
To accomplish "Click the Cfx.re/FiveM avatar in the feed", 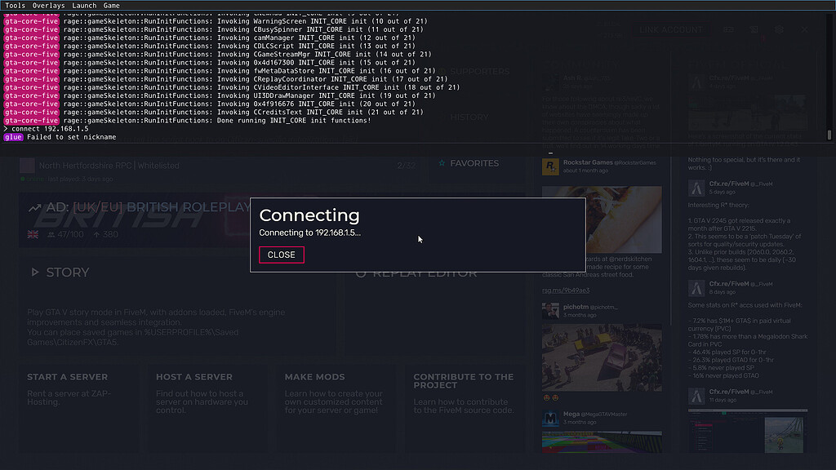I will tap(696, 189).
